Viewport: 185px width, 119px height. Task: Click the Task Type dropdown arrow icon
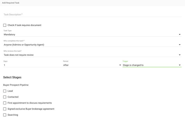click(180, 35)
